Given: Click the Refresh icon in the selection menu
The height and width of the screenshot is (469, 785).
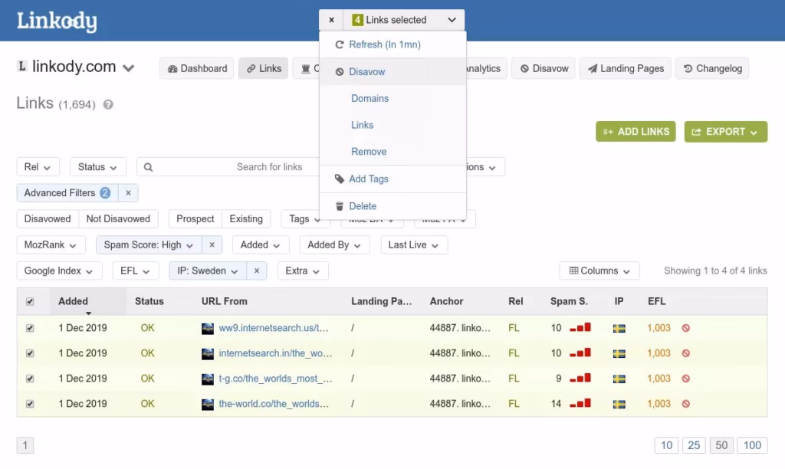Looking at the screenshot, I should (x=339, y=45).
